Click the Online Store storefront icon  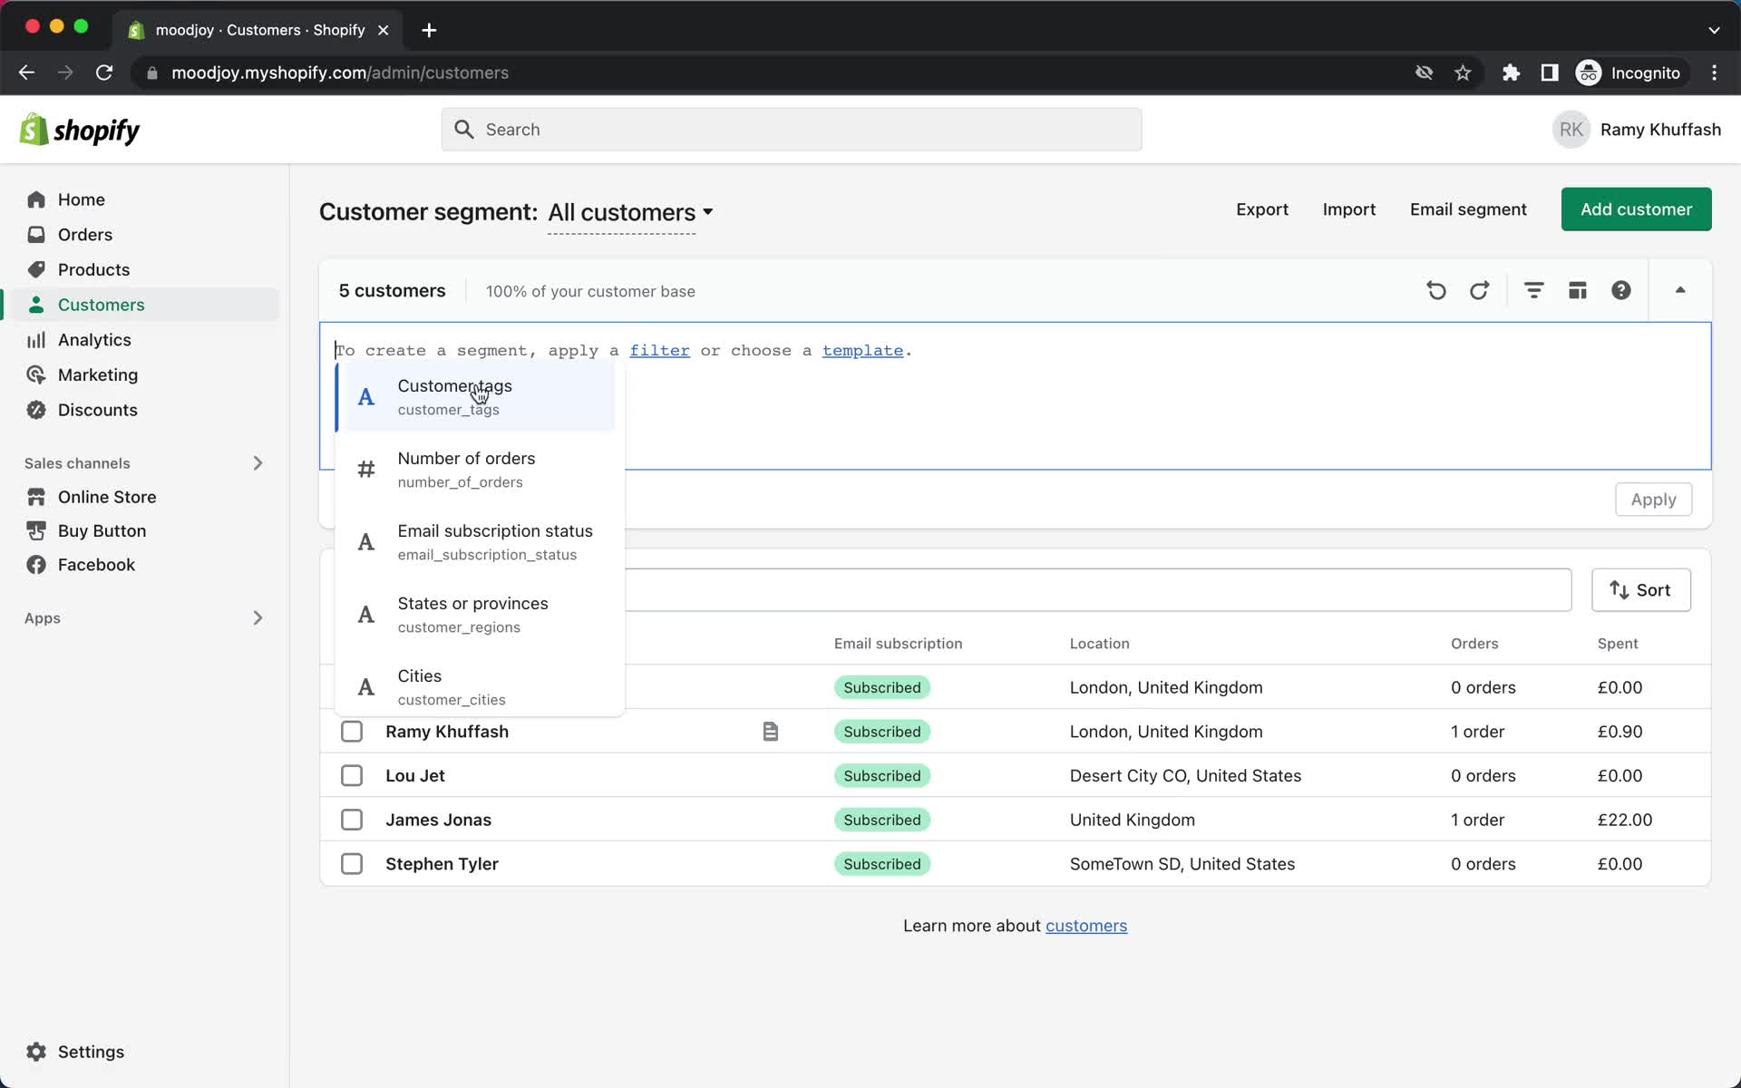(x=36, y=497)
